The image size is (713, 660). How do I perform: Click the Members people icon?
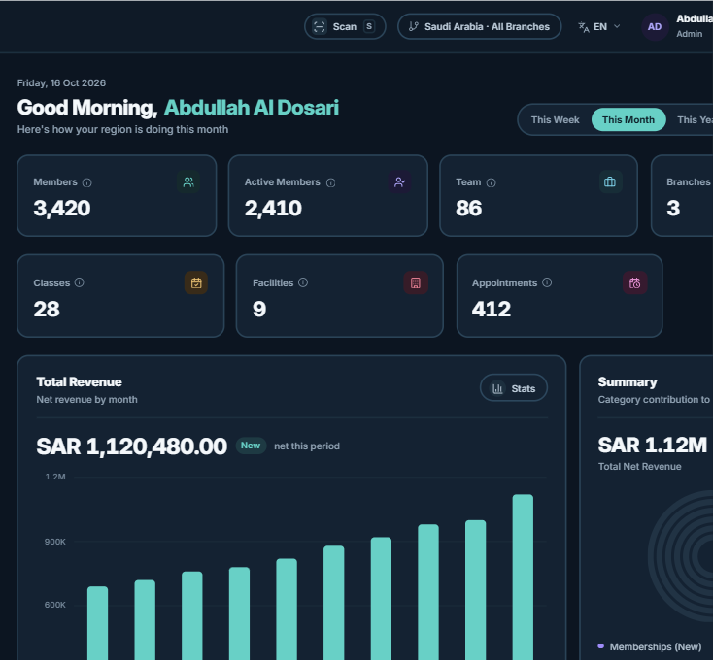point(188,182)
